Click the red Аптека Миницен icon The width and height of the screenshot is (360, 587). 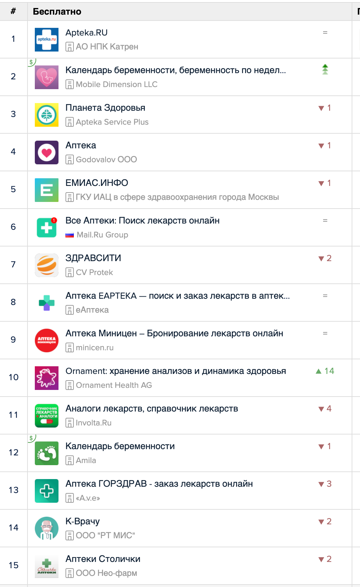47,341
